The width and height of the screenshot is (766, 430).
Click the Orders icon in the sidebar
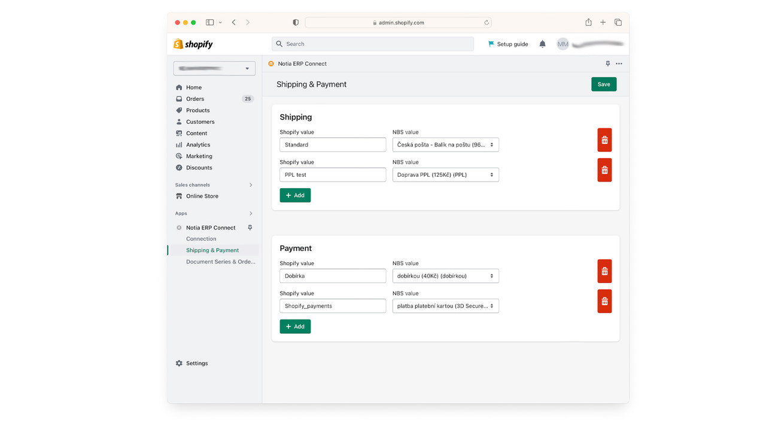178,99
